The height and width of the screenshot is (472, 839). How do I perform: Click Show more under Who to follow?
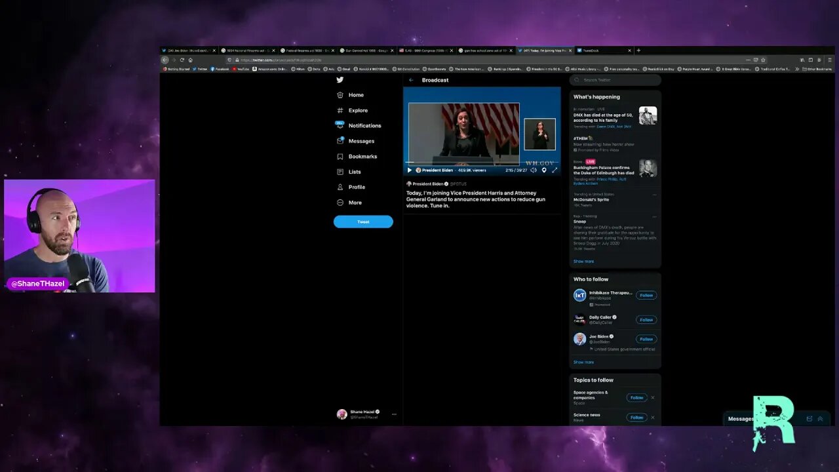click(583, 362)
